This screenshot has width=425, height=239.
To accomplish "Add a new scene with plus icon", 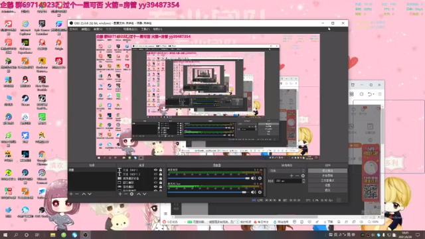I will click(x=71, y=194).
